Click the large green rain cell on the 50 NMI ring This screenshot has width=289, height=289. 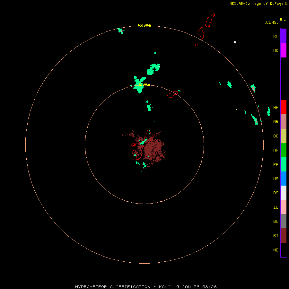click(139, 84)
